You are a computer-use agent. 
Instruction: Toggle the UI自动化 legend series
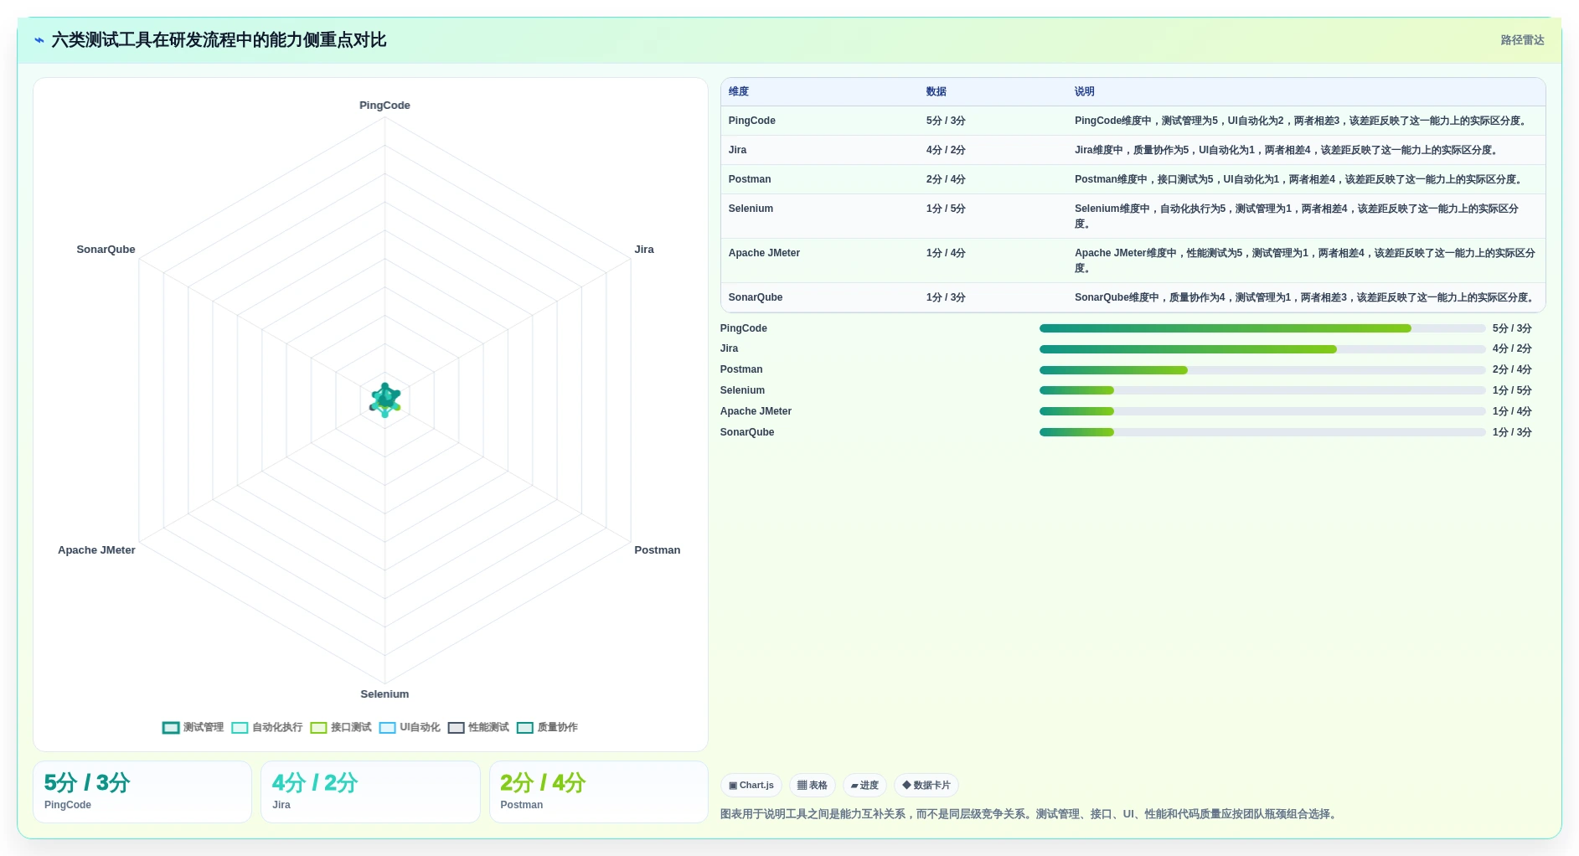coord(410,727)
